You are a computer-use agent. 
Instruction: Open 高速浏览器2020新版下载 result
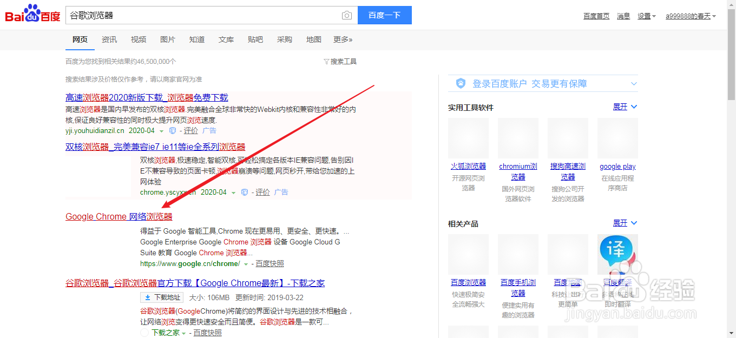point(147,98)
